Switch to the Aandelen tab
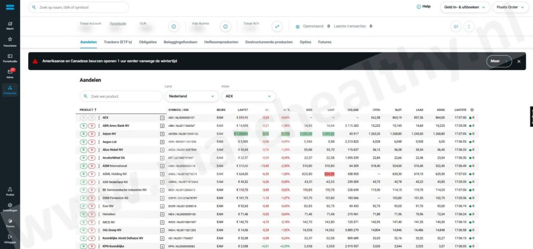The image size is (533, 249). point(88,42)
